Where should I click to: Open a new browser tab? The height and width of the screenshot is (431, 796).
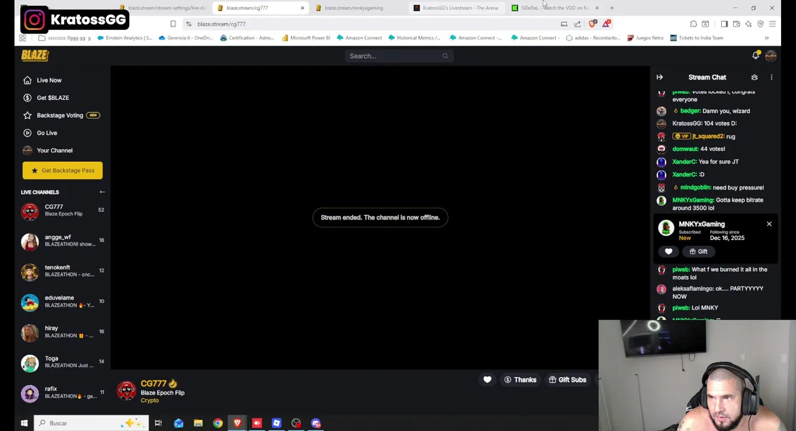pos(612,8)
